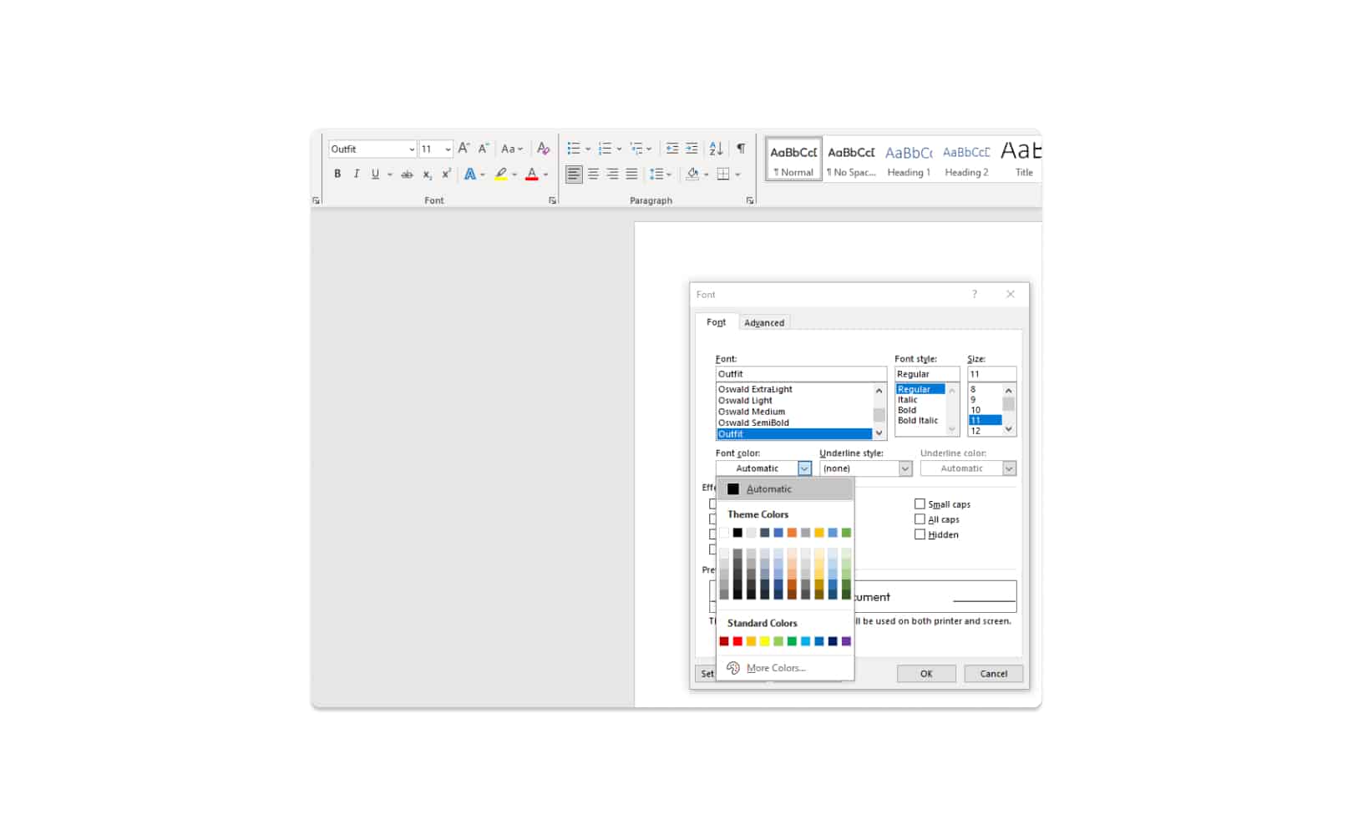Apply Underline formatting from ribbon
The height and width of the screenshot is (835, 1353).
375,174
